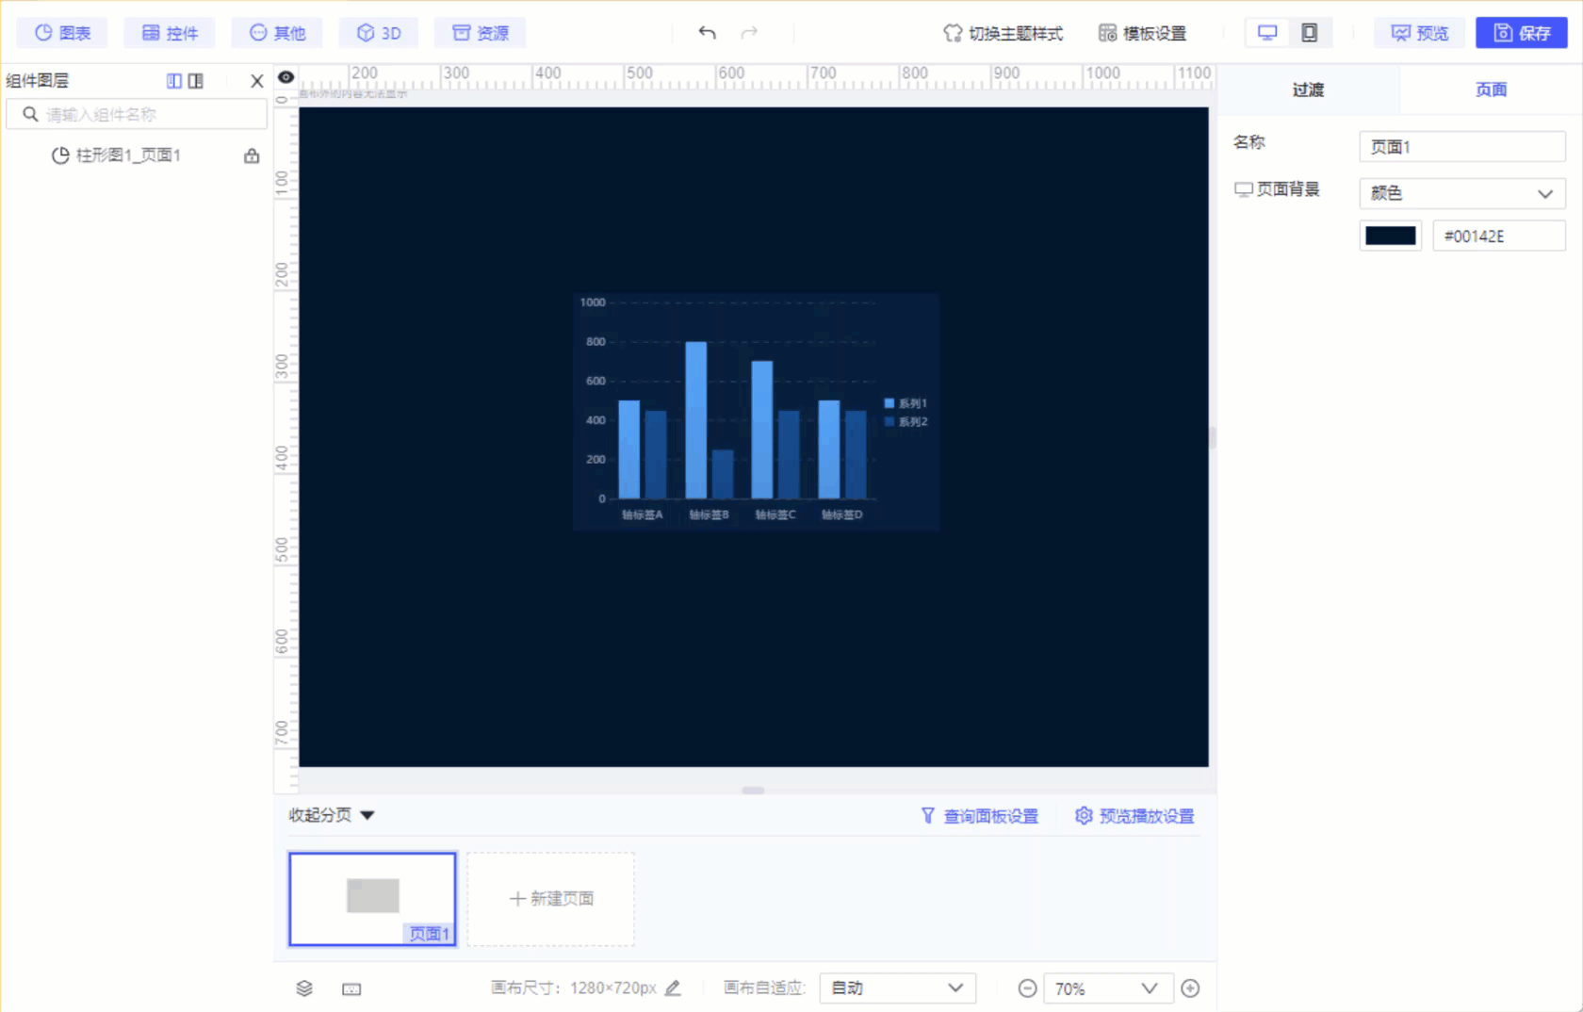Click the dark blue background color swatch

1390,236
